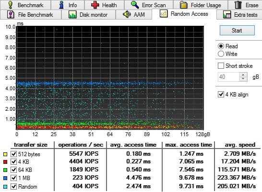
Task: Click the red cross Health icon
Action: (95, 5)
